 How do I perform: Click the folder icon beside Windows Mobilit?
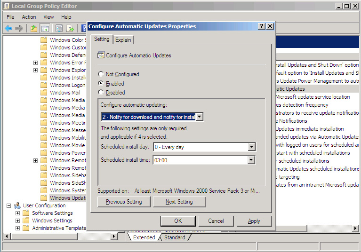[44, 137]
